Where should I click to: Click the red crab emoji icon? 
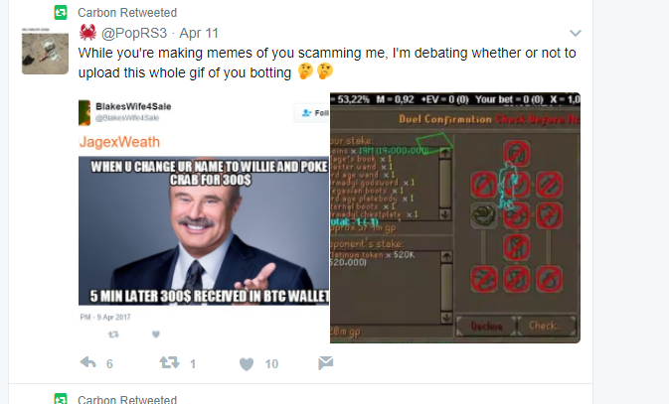point(87,33)
